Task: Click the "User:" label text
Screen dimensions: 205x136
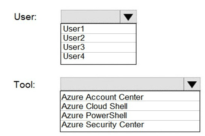Action: 25,17
